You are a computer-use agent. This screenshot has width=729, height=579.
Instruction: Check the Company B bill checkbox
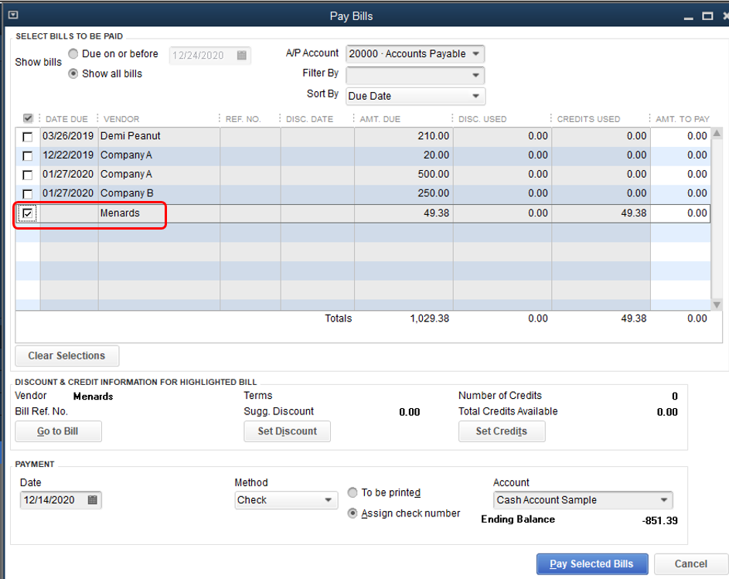(27, 194)
